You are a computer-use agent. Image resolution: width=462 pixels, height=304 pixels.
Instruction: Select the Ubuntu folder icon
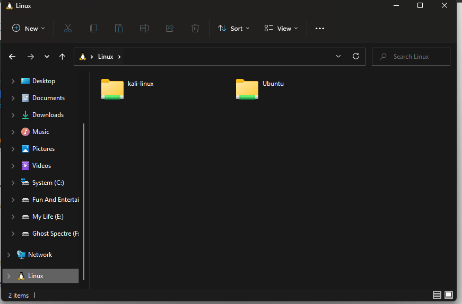pos(247,89)
